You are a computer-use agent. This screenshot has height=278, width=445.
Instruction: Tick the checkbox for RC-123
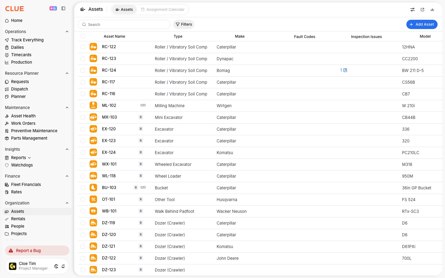pyautogui.click(x=83, y=59)
